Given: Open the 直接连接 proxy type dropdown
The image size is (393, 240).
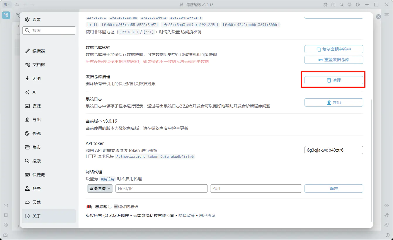Looking at the screenshot, I should pos(100,188).
